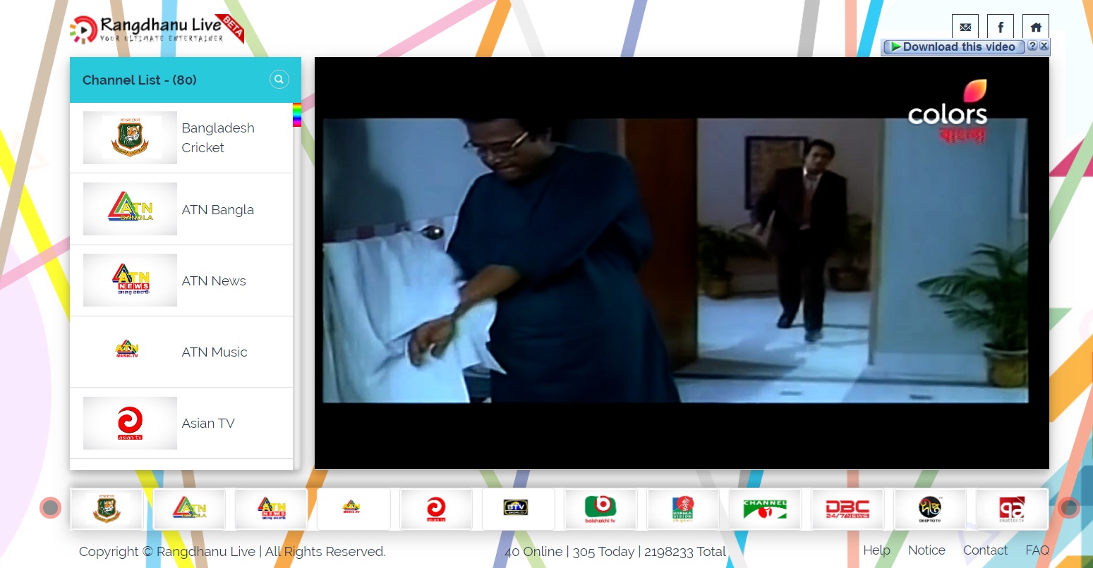Open the channel search icon

click(x=279, y=80)
